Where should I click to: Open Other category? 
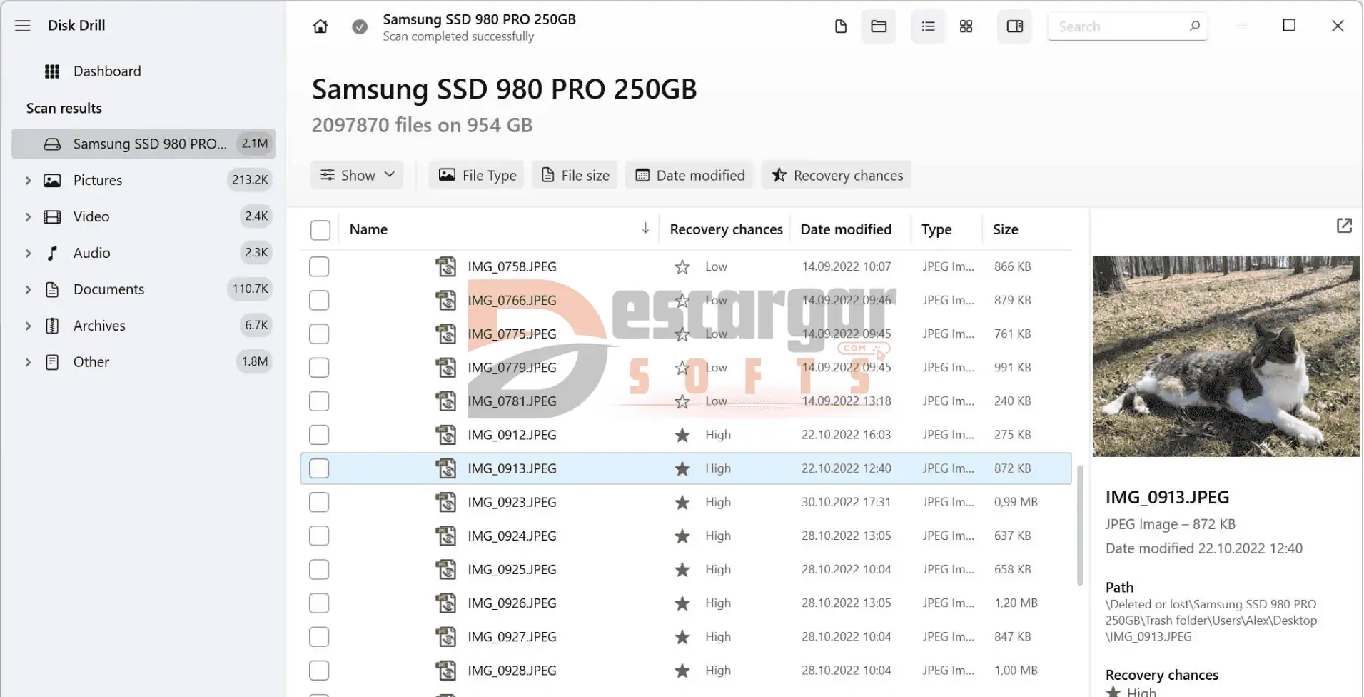tap(91, 362)
